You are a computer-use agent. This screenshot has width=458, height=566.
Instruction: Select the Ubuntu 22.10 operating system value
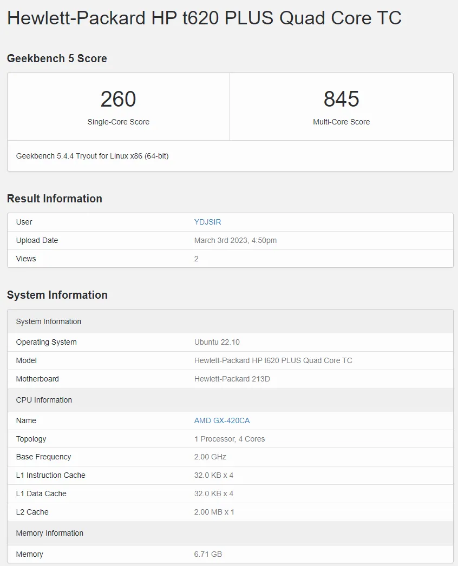(217, 342)
